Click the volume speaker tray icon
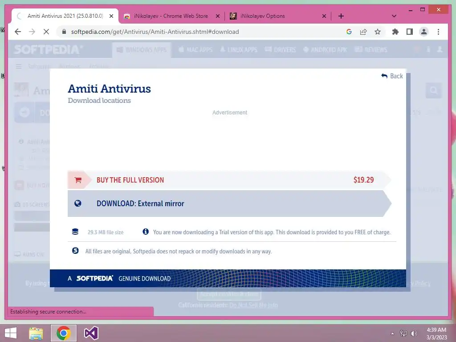Image resolution: width=456 pixels, height=342 pixels. (414, 334)
